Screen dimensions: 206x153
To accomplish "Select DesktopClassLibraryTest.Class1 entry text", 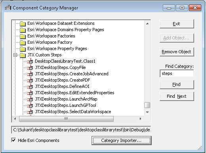I will 65,61.
